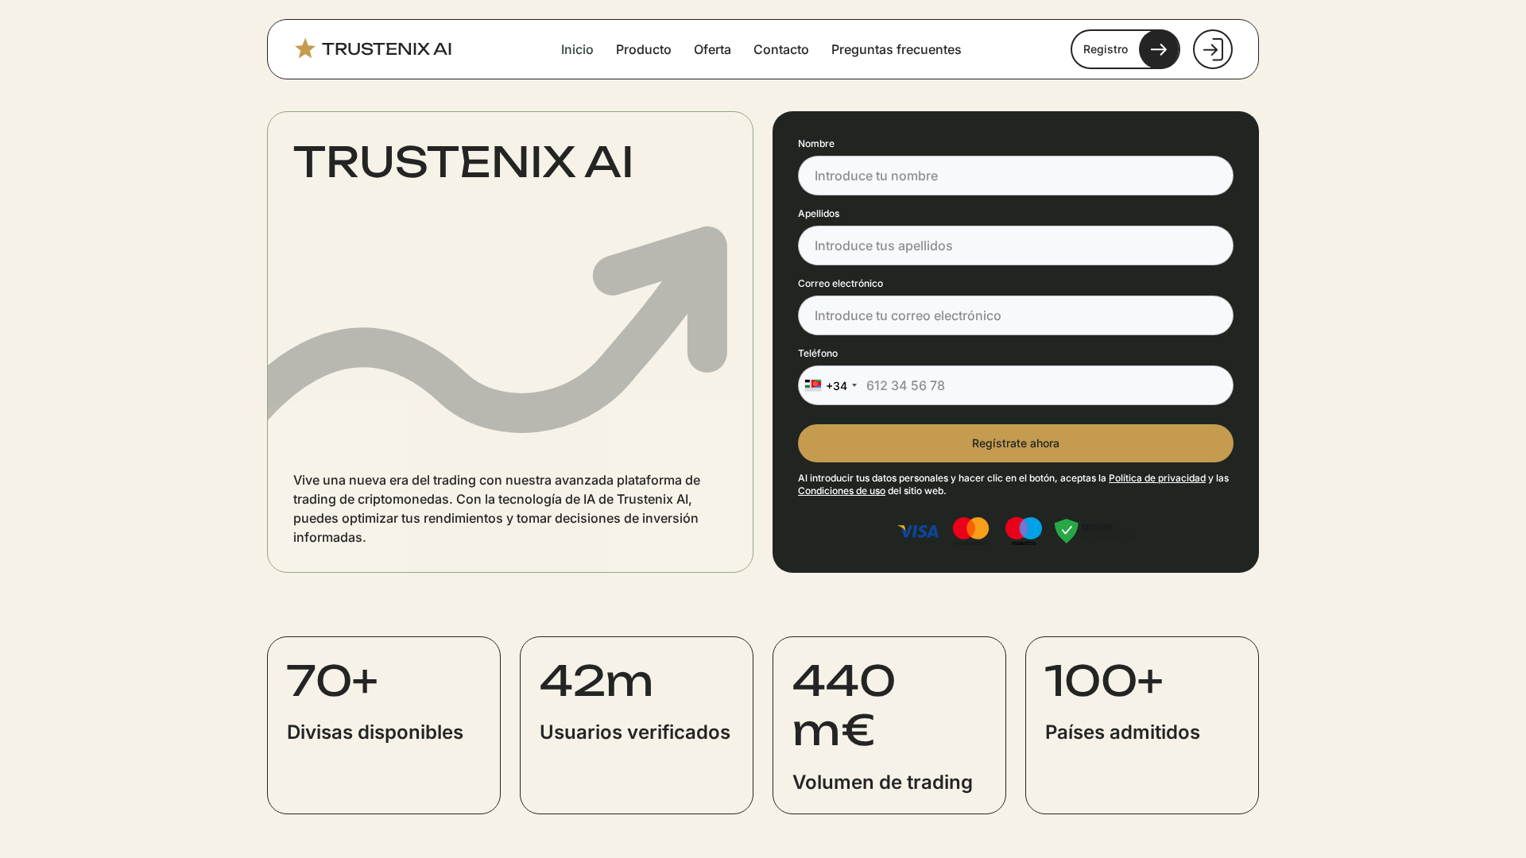Focus the Correo electrónico field
This screenshot has height=858, width=1526.
coord(1016,315)
